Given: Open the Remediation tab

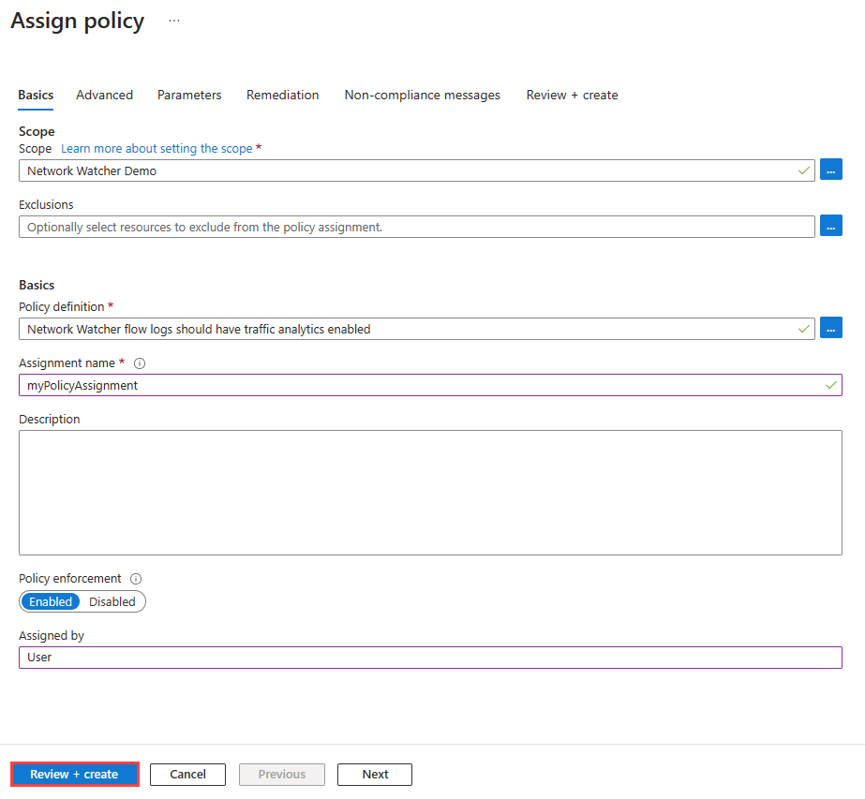Looking at the screenshot, I should point(282,95).
